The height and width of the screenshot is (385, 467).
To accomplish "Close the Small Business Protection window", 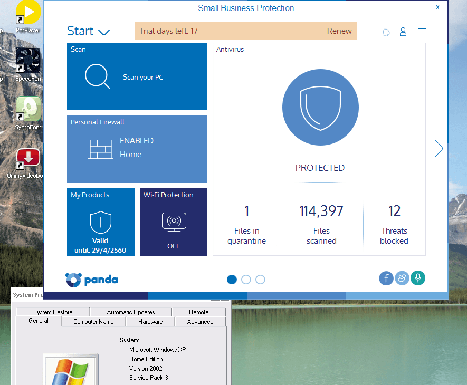I will 437,7.
